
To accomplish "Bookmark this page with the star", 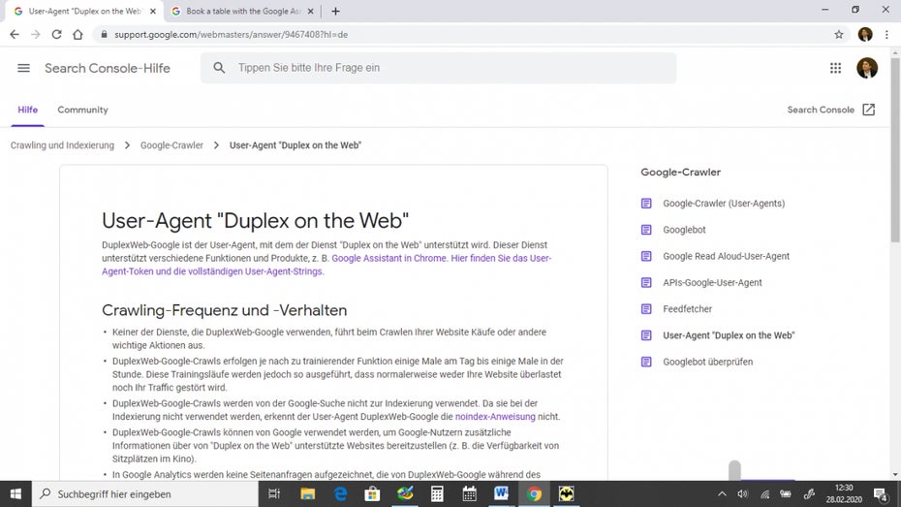I will tap(839, 35).
